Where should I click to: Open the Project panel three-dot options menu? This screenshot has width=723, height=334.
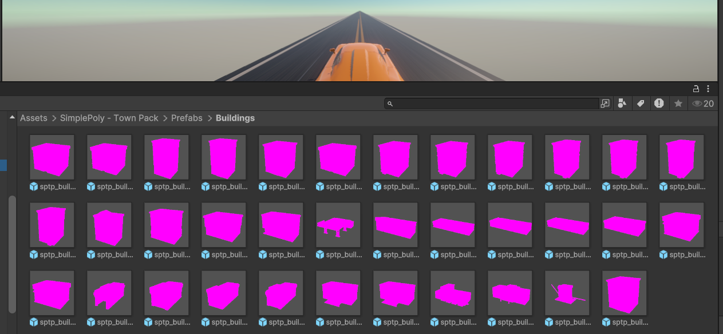point(709,89)
